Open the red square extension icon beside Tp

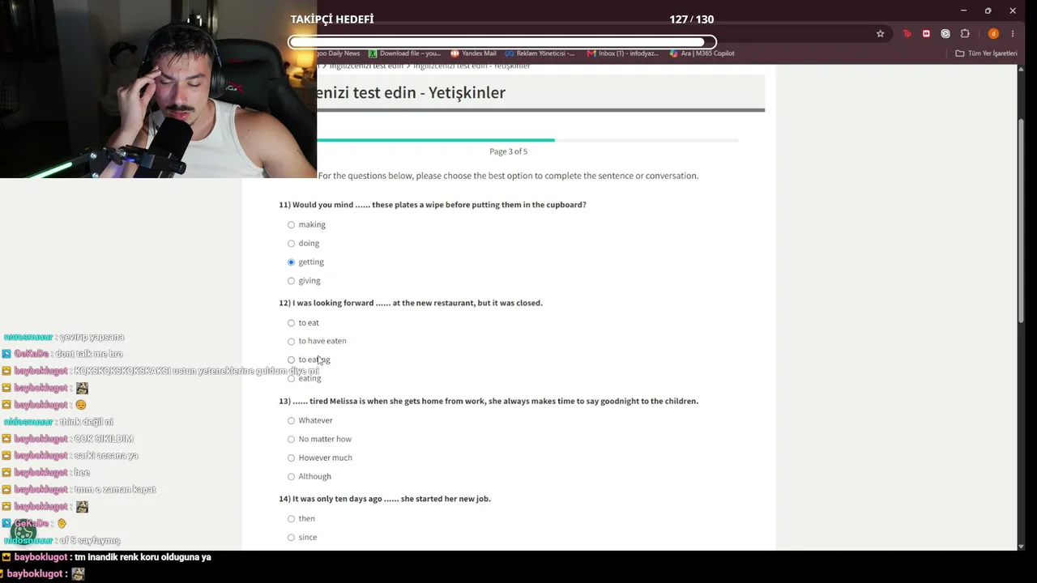926,34
